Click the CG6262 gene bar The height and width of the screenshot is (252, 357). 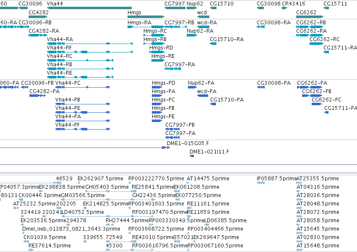[310, 17]
